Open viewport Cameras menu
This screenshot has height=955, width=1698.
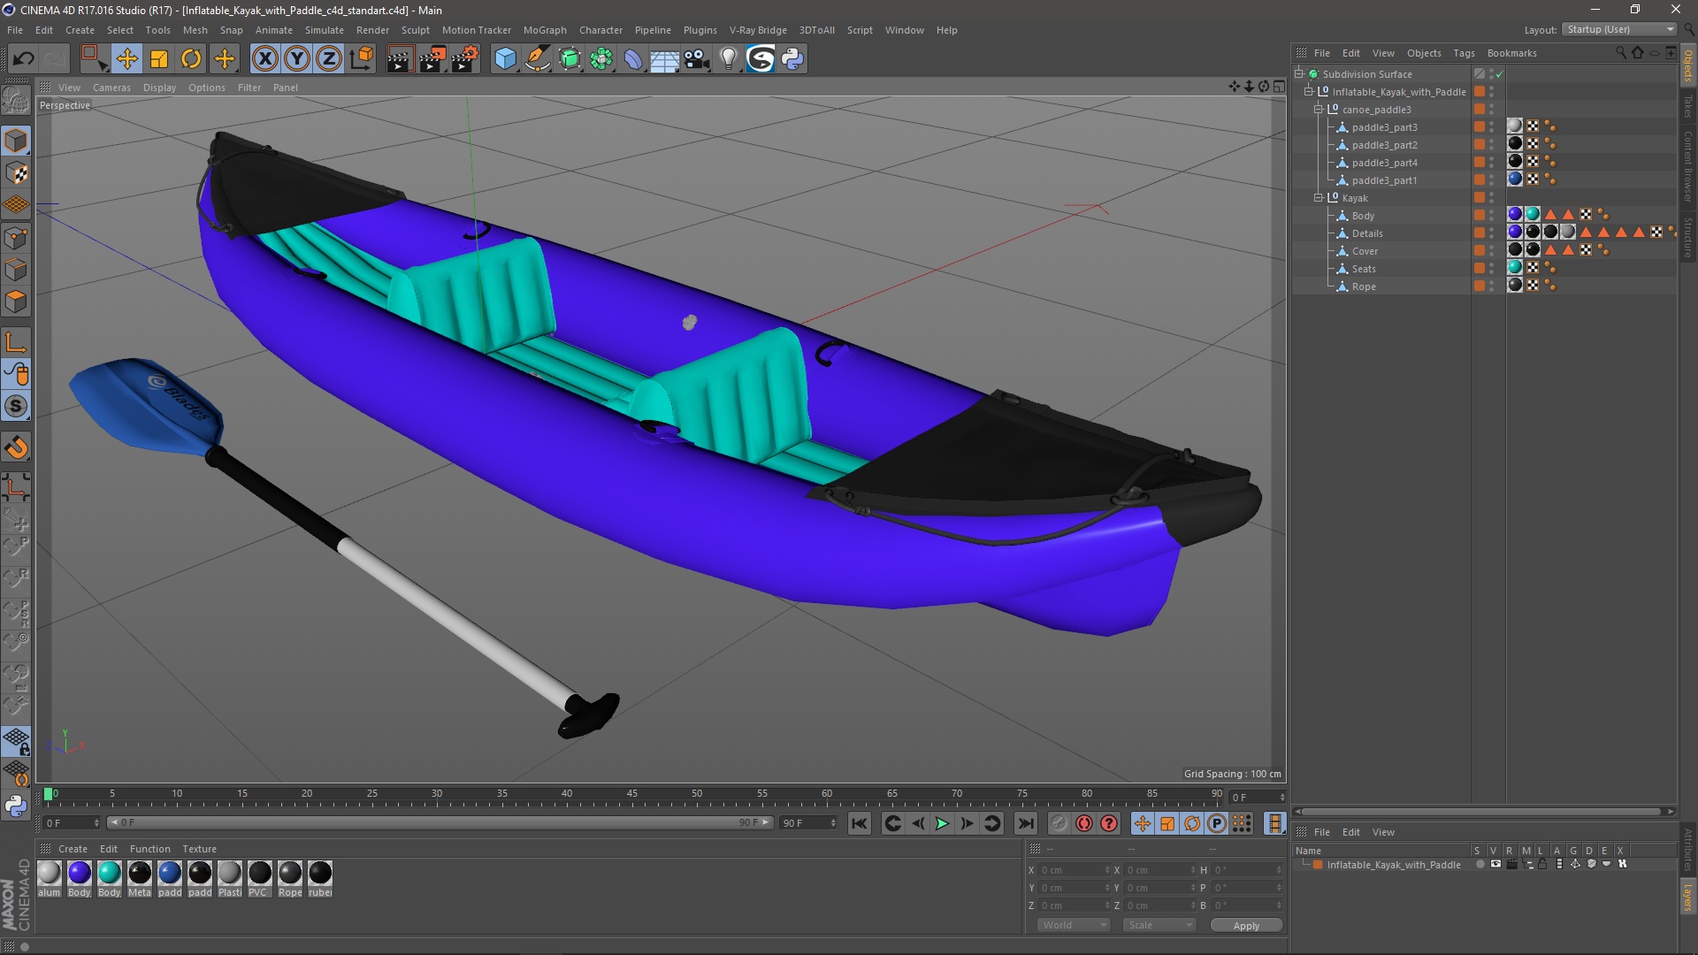click(x=111, y=88)
